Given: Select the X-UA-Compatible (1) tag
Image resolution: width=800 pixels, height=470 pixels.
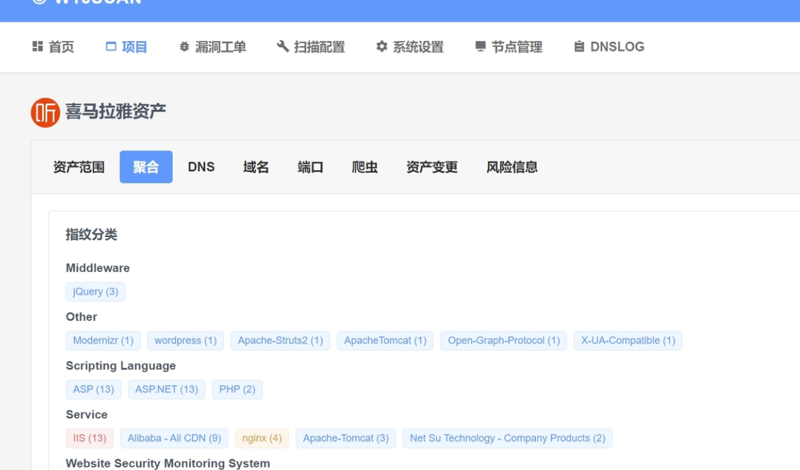Looking at the screenshot, I should click(628, 341).
